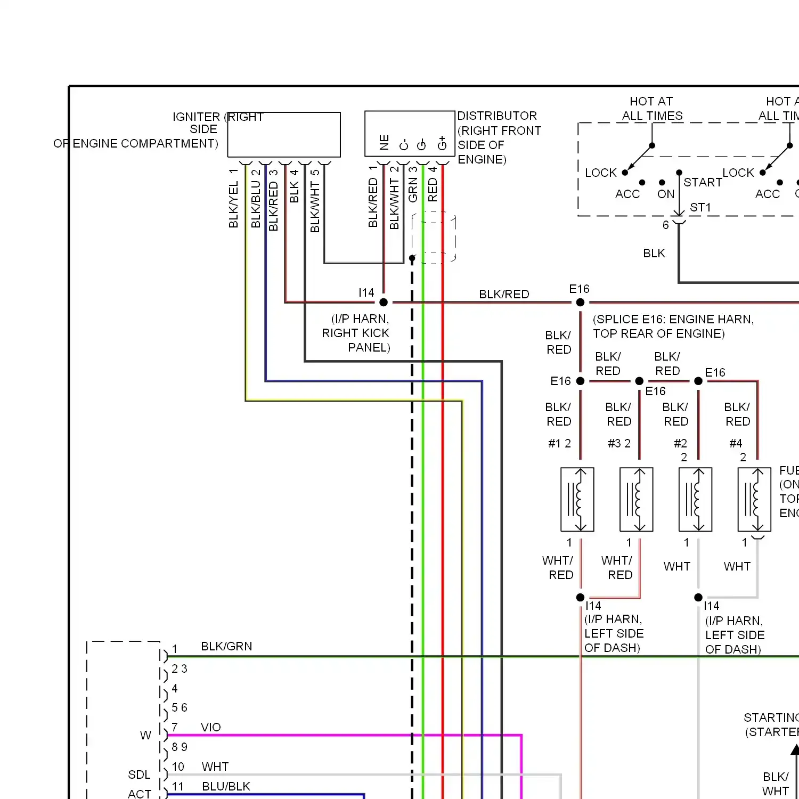Image resolution: width=799 pixels, height=799 pixels.
Task: Select the 'IGNITER (RIGHT SIDE' label text
Action: (x=218, y=123)
